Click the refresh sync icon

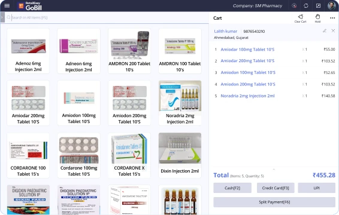pyautogui.click(x=306, y=5)
